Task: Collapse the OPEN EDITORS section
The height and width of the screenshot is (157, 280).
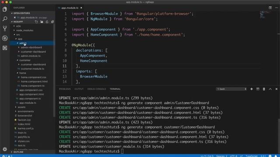Action: tap(21, 13)
